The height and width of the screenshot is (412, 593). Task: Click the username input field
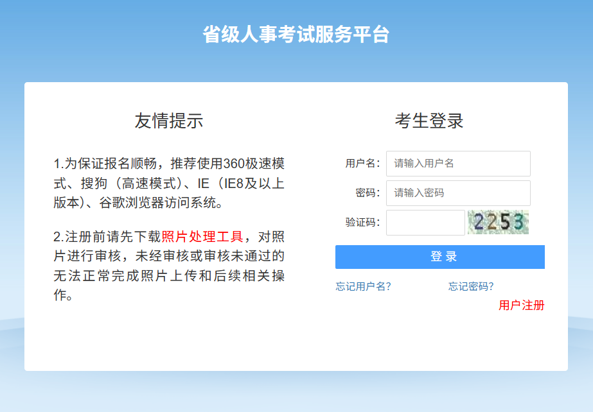pos(457,164)
